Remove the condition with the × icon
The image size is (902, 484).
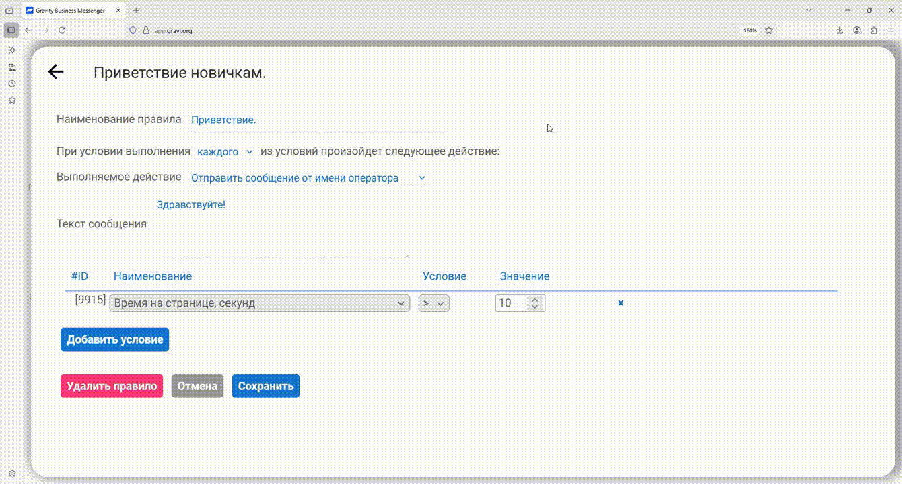click(621, 303)
